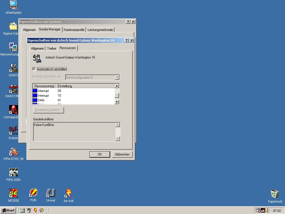Image resolution: width=285 pixels, height=214 pixels.
Task: Launch the FIFA 2000 shortcut
Action: pyautogui.click(x=13, y=172)
